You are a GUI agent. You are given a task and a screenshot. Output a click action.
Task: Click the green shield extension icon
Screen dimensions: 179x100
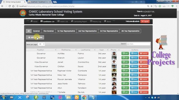[x=173, y=6]
